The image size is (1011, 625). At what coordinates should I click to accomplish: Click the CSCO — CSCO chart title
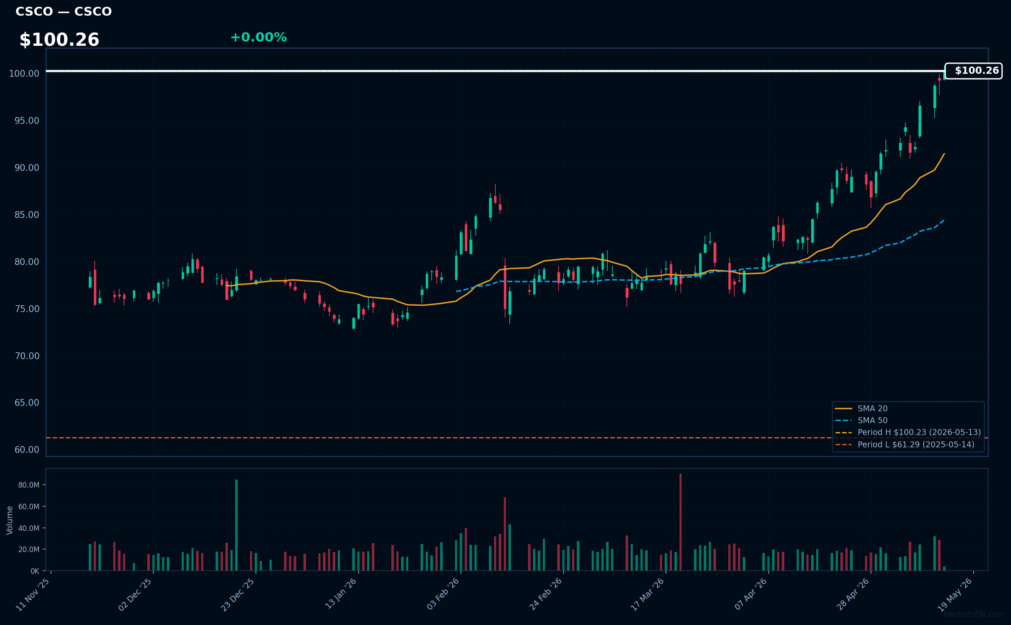[x=64, y=11]
